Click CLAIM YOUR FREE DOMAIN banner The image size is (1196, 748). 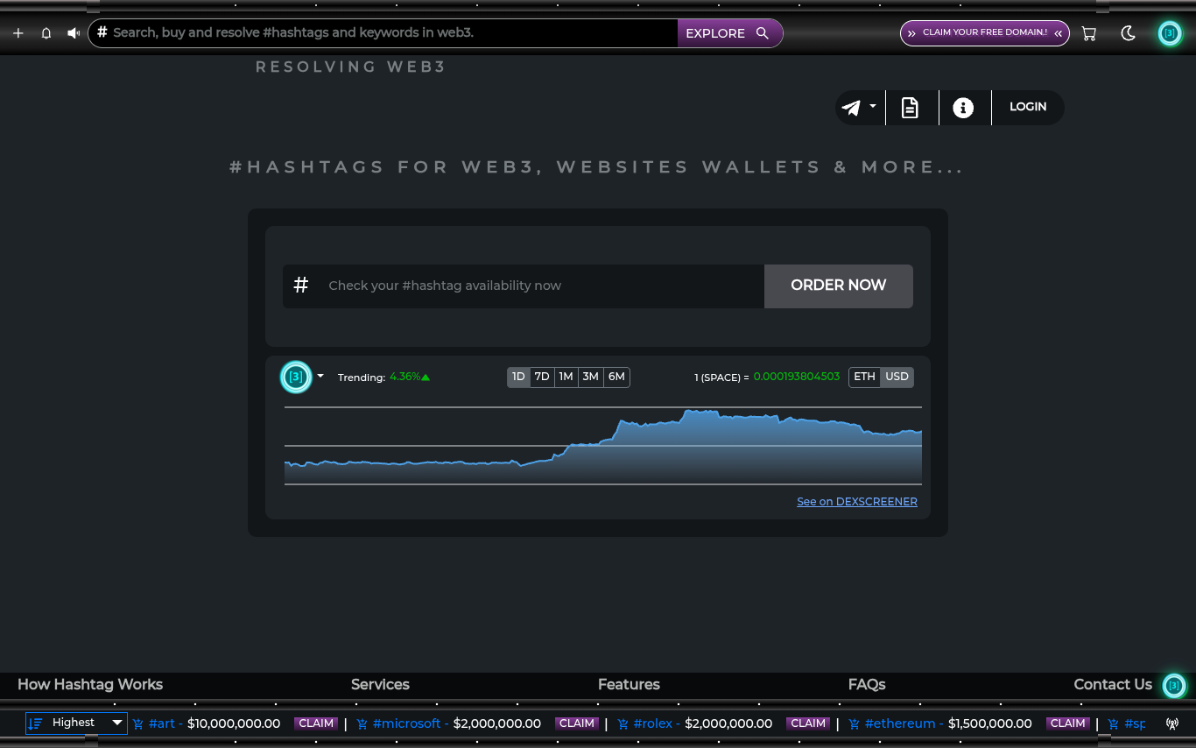point(985,32)
